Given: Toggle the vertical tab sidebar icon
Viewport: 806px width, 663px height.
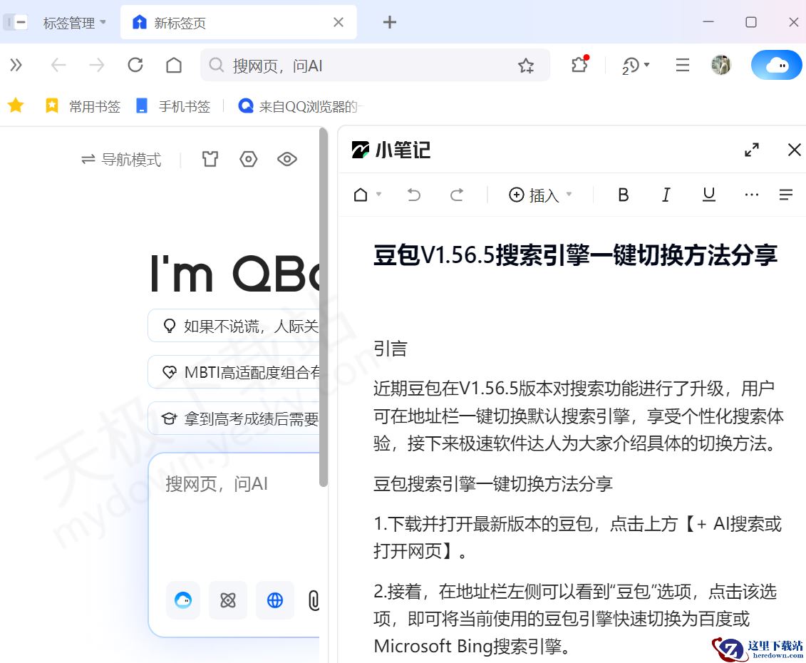Looking at the screenshot, I should [16, 23].
